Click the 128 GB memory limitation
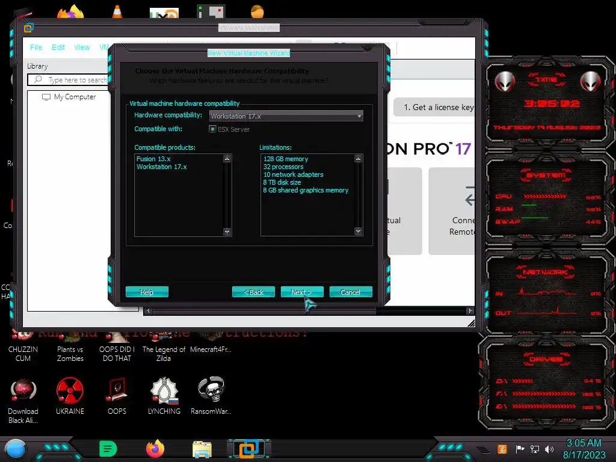 pos(286,159)
